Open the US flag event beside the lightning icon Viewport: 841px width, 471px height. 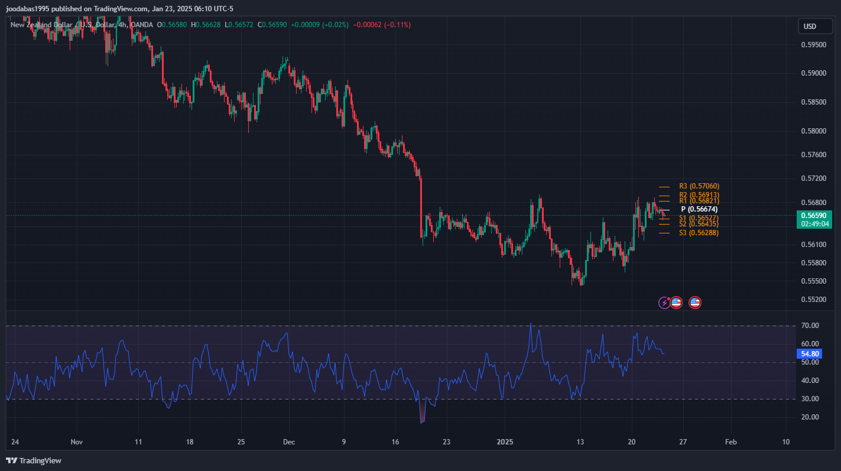point(676,303)
